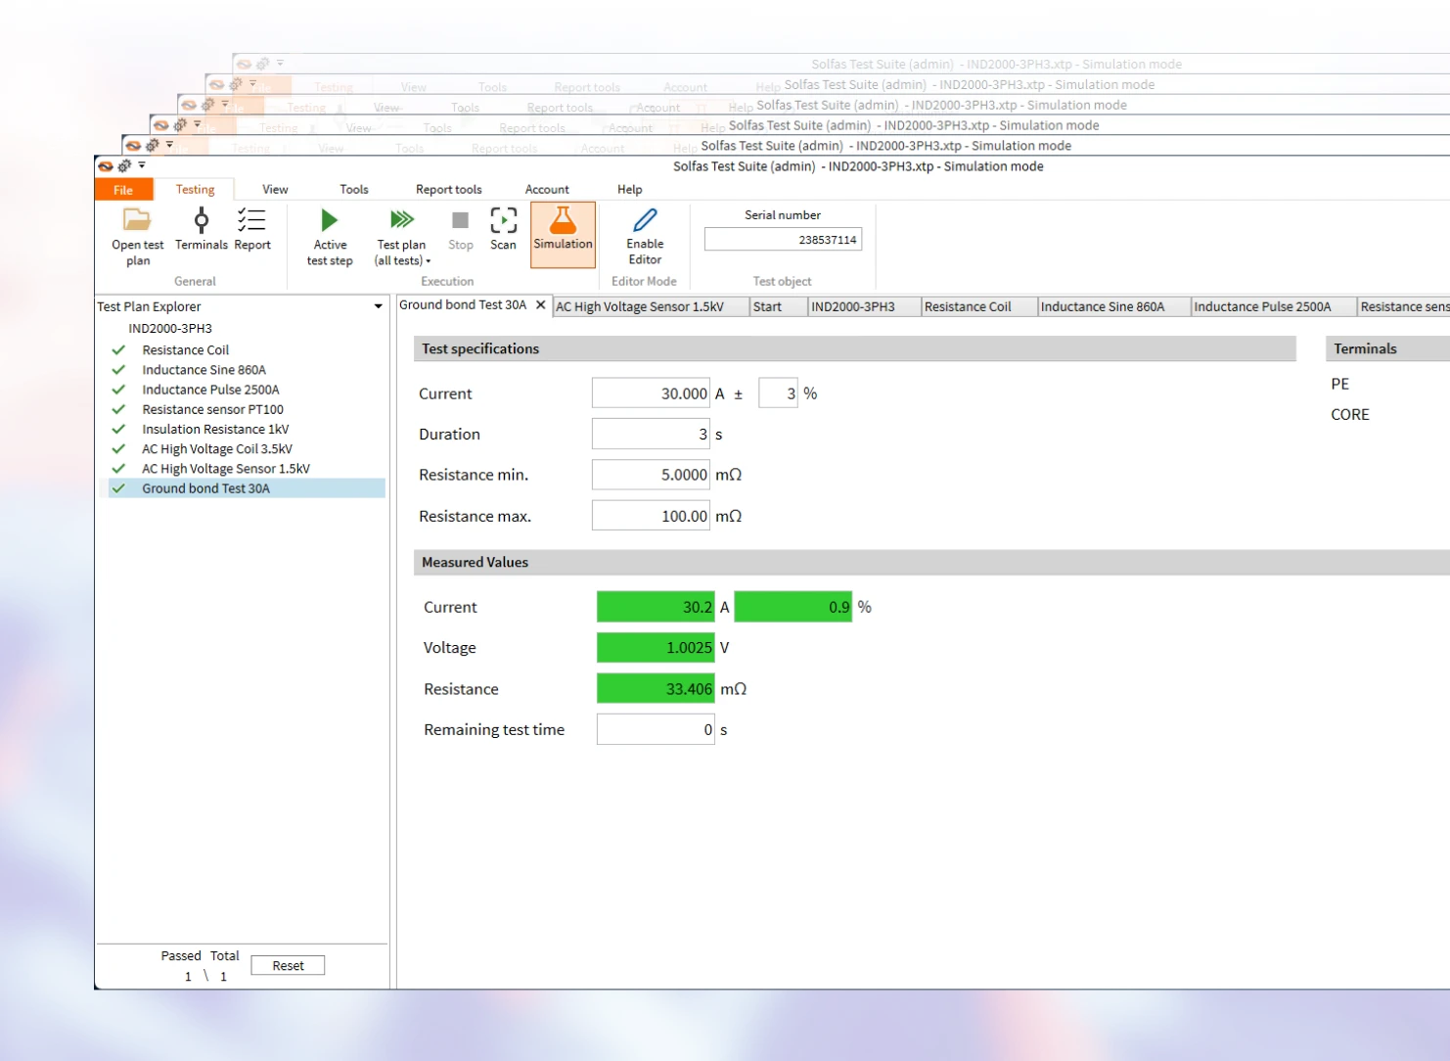Open the View ribbon tab
The width and height of the screenshot is (1450, 1061).
tap(275, 190)
